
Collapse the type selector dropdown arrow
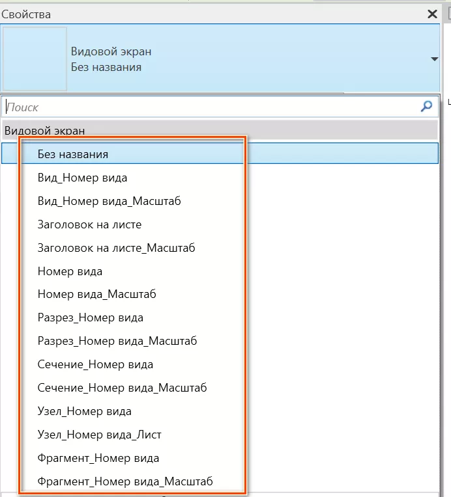coord(434,59)
